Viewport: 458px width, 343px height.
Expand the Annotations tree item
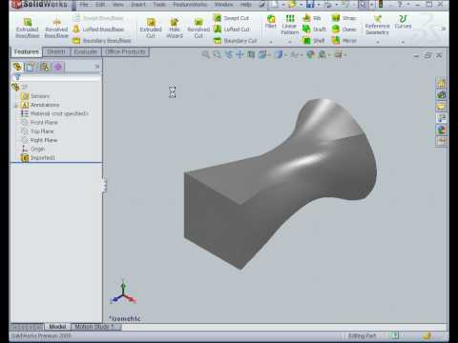(16, 105)
